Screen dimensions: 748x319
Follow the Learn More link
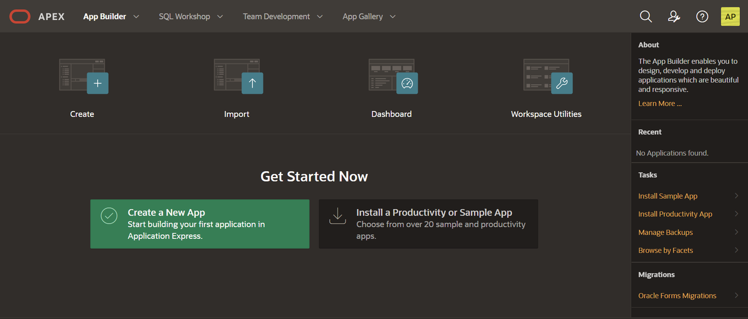pos(660,103)
